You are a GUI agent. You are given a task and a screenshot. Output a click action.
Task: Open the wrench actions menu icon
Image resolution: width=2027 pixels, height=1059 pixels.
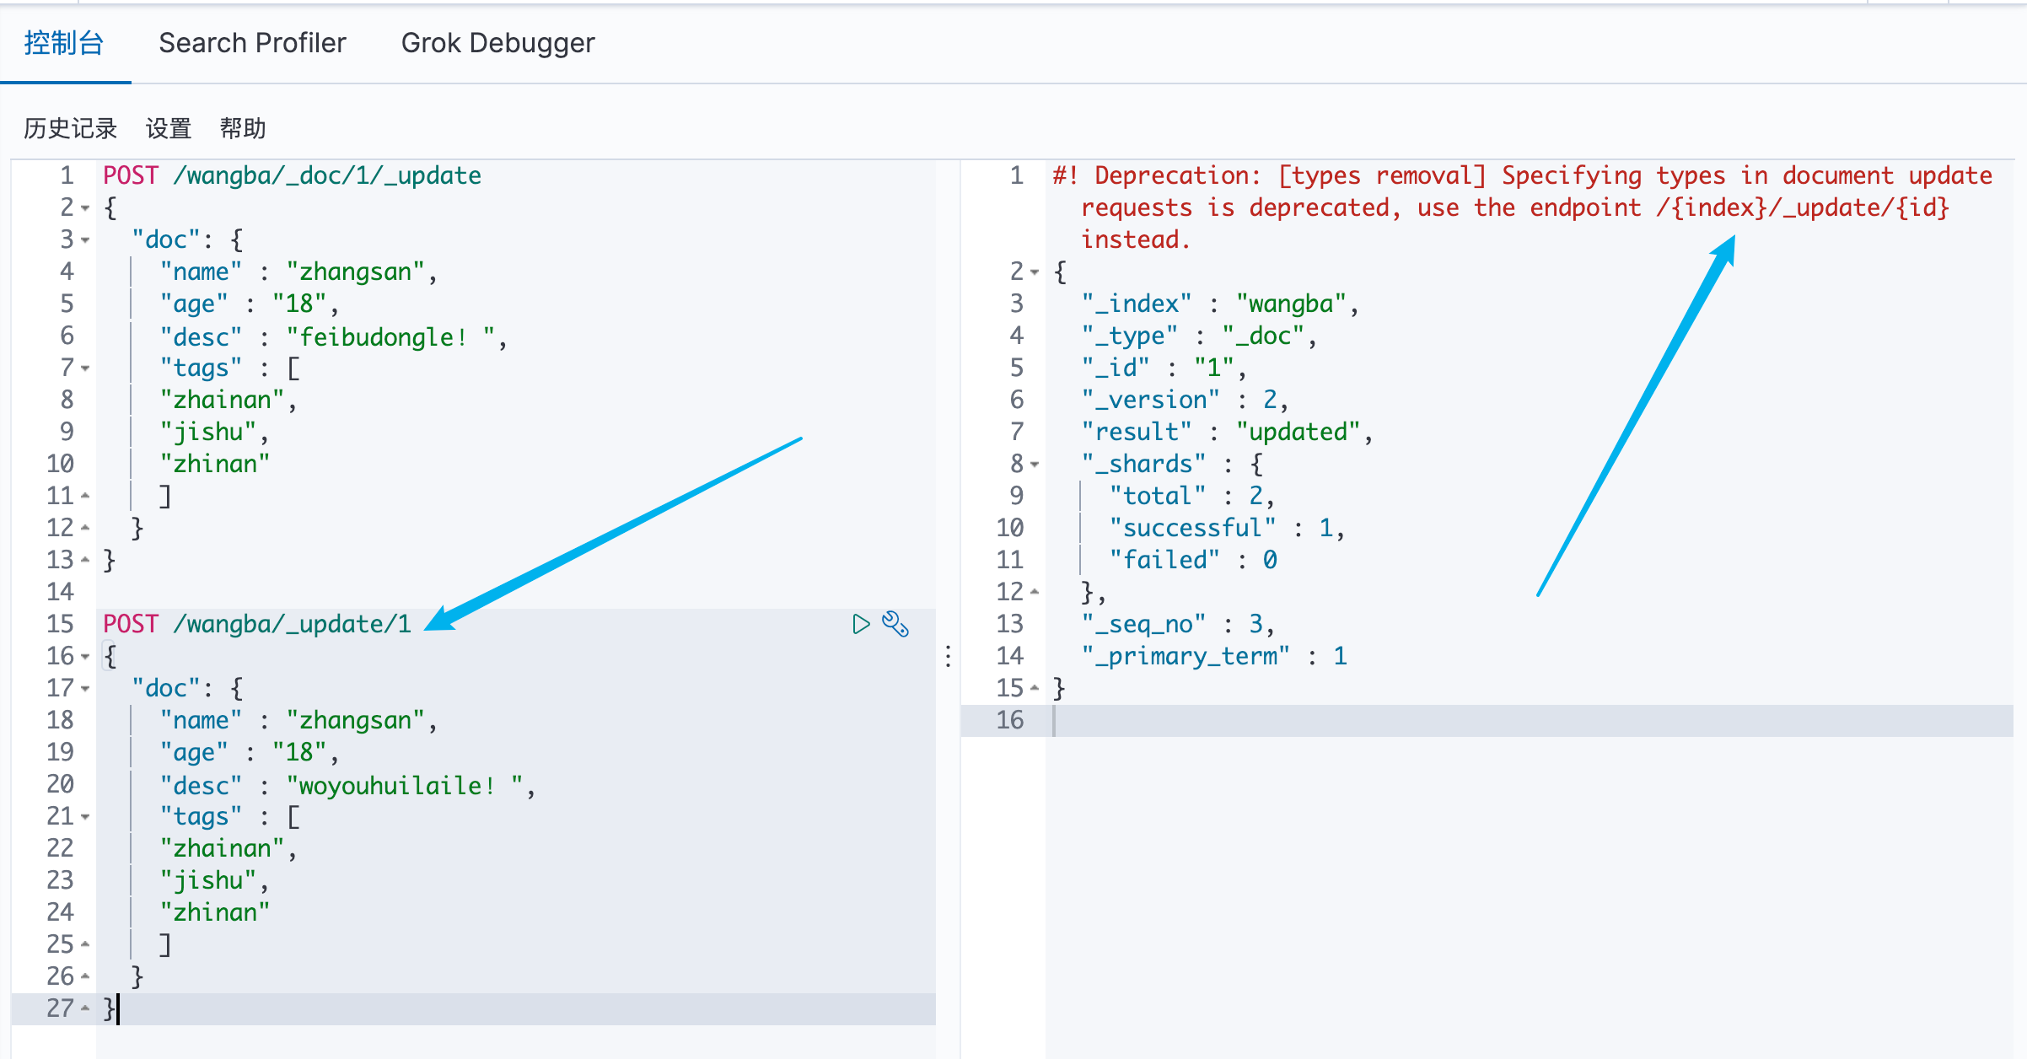(895, 624)
